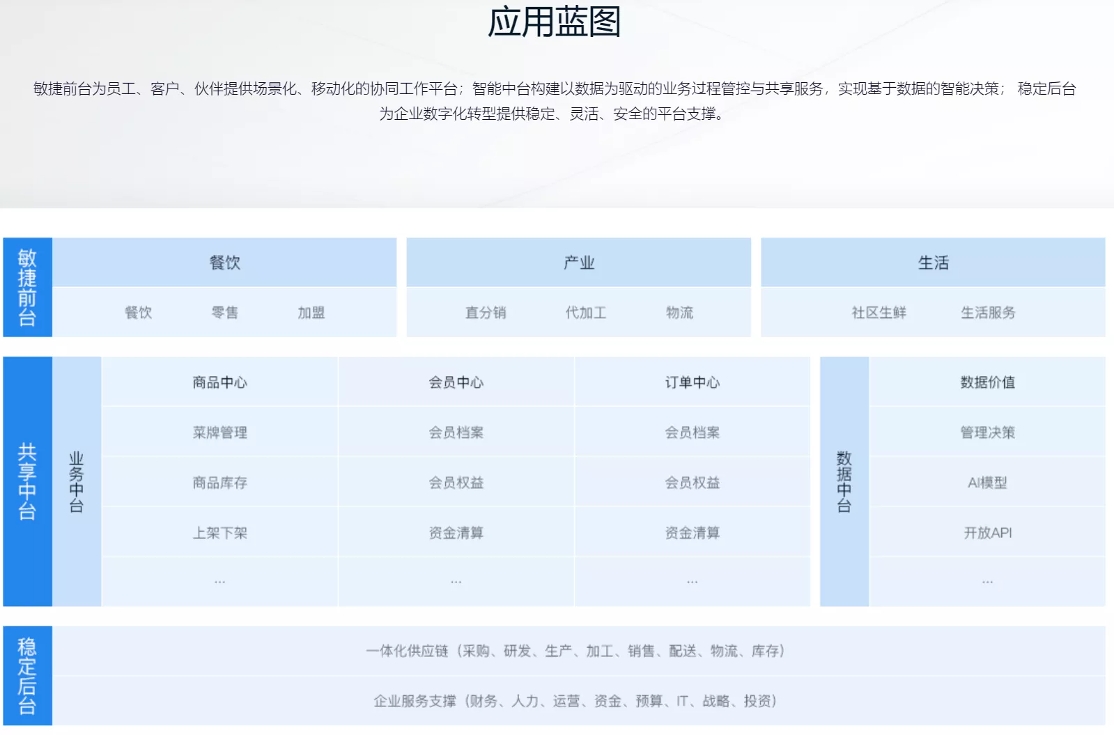The height and width of the screenshot is (735, 1114).
Task: Click the 社区生鲜 item
Action: (879, 313)
